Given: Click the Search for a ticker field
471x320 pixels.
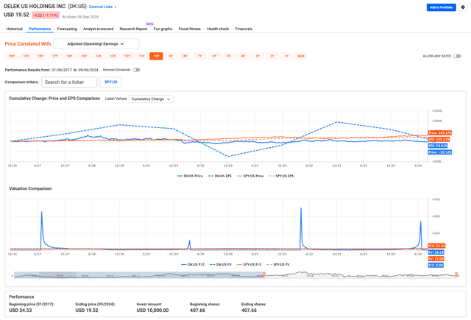Looking at the screenshot, I should [68, 82].
